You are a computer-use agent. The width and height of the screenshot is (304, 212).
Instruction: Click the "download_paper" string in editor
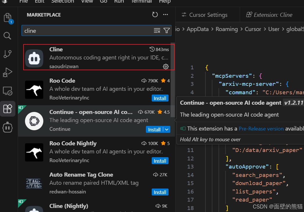(259, 183)
